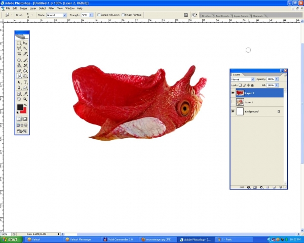Open the Layer Comps palette tab

tap(241, 16)
